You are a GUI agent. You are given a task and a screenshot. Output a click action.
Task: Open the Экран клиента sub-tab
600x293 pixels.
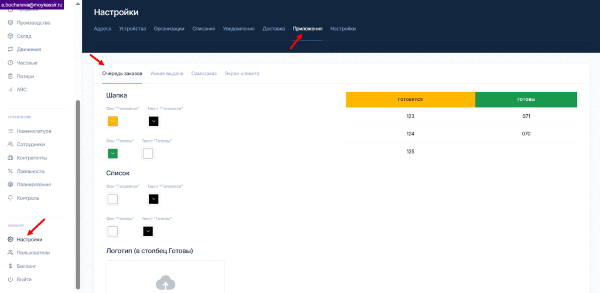point(242,73)
